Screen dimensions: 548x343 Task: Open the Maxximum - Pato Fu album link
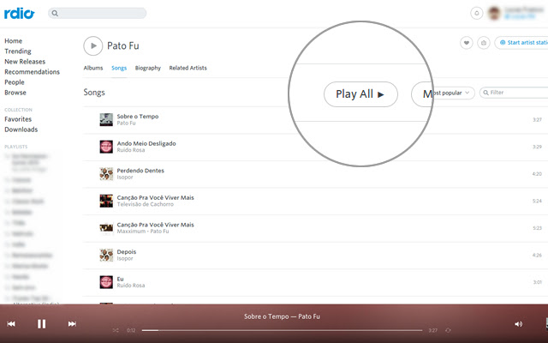(x=143, y=232)
